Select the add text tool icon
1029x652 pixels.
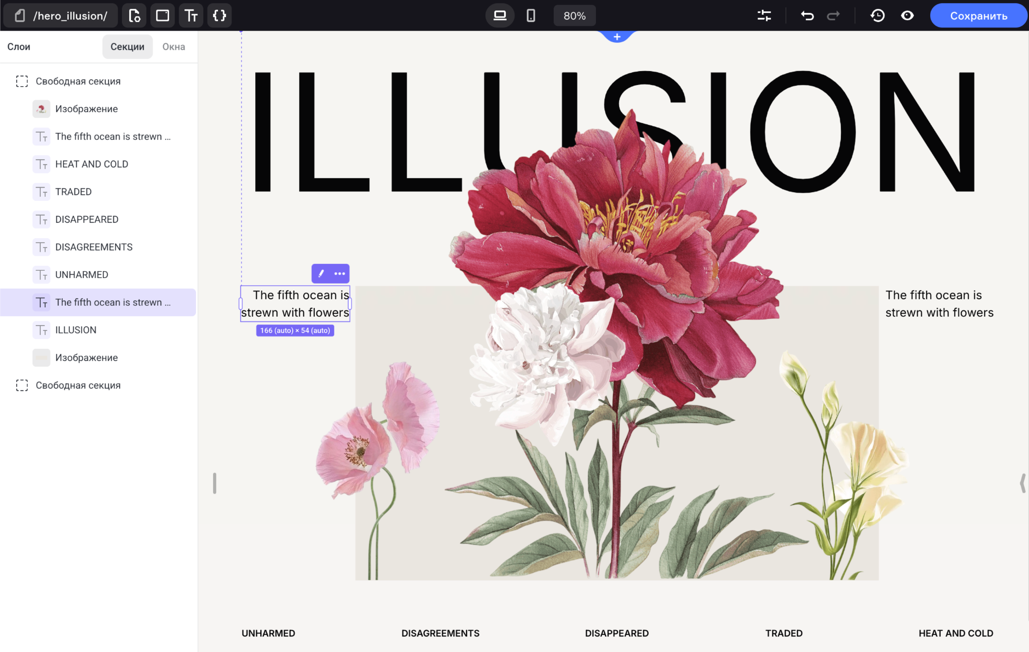point(191,16)
